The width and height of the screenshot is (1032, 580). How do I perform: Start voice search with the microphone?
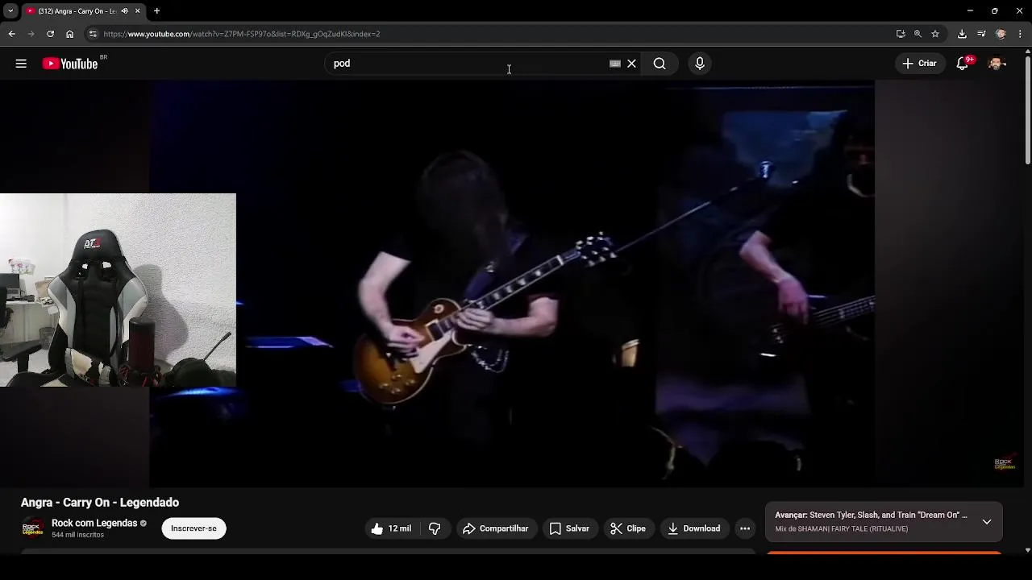700,64
